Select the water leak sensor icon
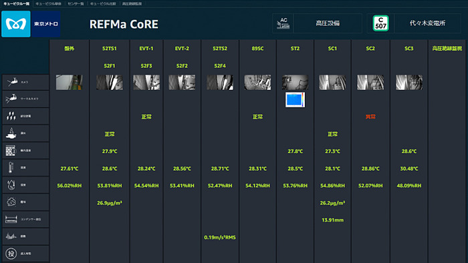The image size is (468, 263). pyautogui.click(x=11, y=133)
